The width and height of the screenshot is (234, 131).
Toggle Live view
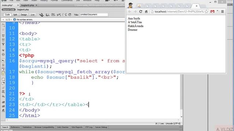[33, 15]
